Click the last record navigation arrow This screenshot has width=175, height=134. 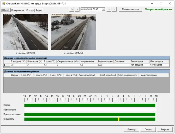point(114,9)
